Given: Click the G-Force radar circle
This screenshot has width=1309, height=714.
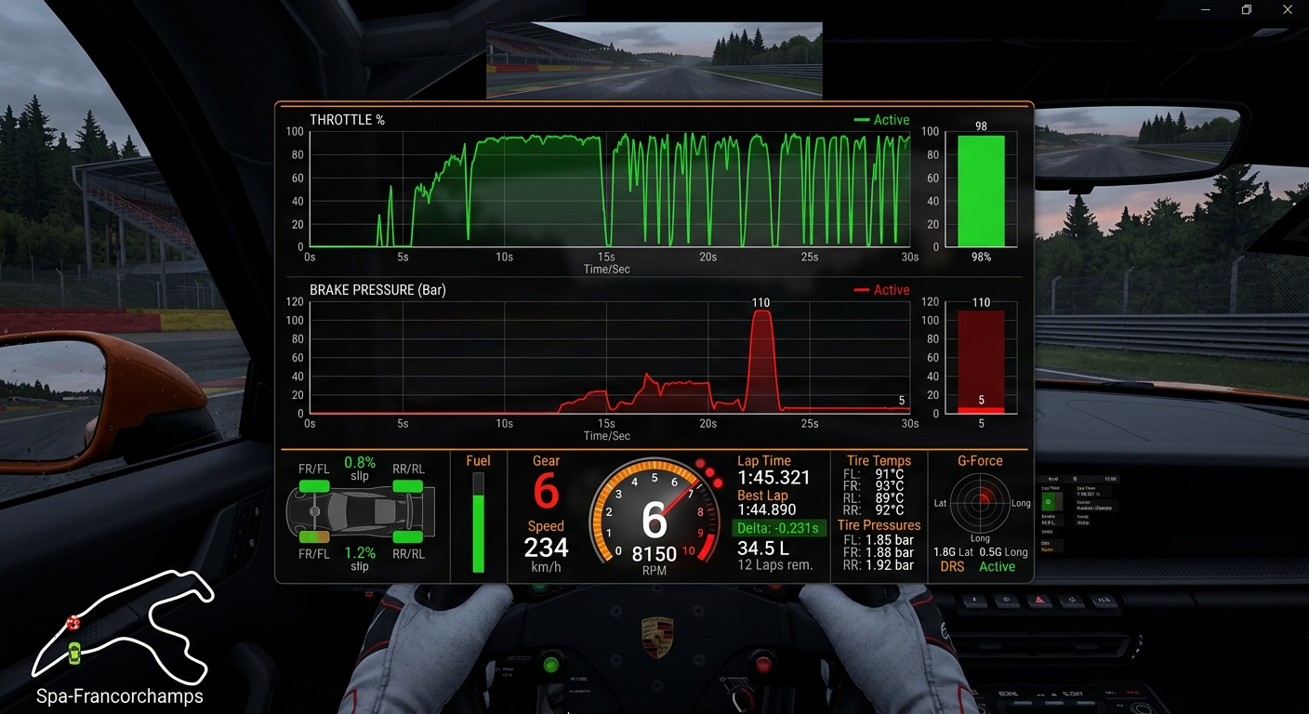Looking at the screenshot, I should pos(981,502).
